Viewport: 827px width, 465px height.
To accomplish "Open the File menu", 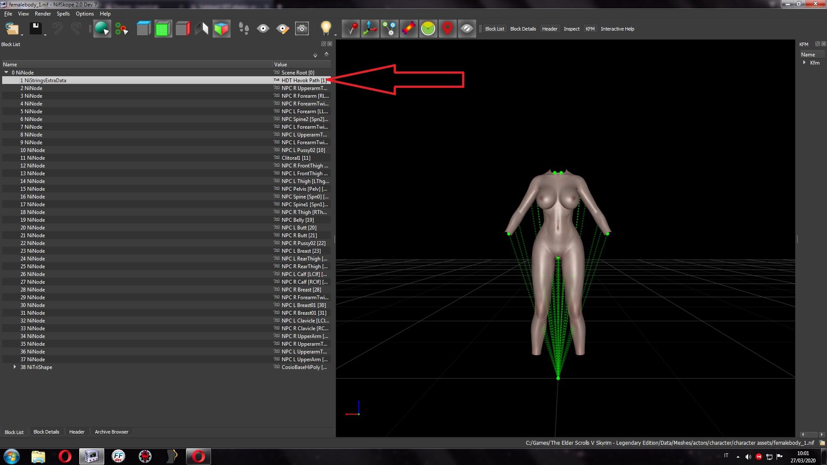I will pyautogui.click(x=8, y=14).
